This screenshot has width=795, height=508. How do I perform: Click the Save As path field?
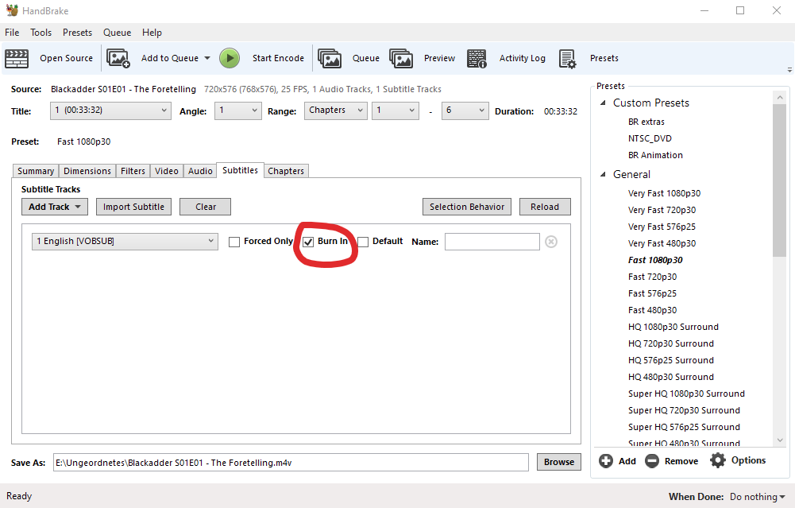pyautogui.click(x=291, y=463)
